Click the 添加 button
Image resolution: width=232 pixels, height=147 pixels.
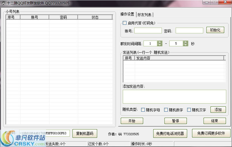[218, 110]
